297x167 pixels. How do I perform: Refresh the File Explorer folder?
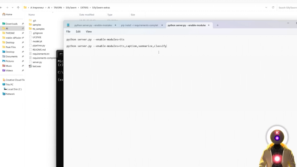pyautogui.click(x=273, y=8)
